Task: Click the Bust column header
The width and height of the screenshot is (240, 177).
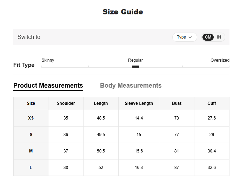Action: pyautogui.click(x=176, y=103)
